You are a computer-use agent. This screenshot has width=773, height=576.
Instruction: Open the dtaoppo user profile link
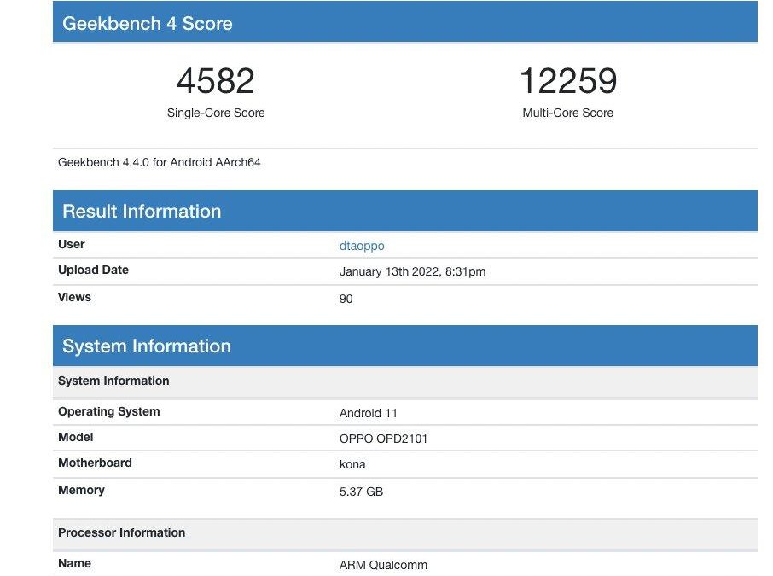[x=362, y=246]
